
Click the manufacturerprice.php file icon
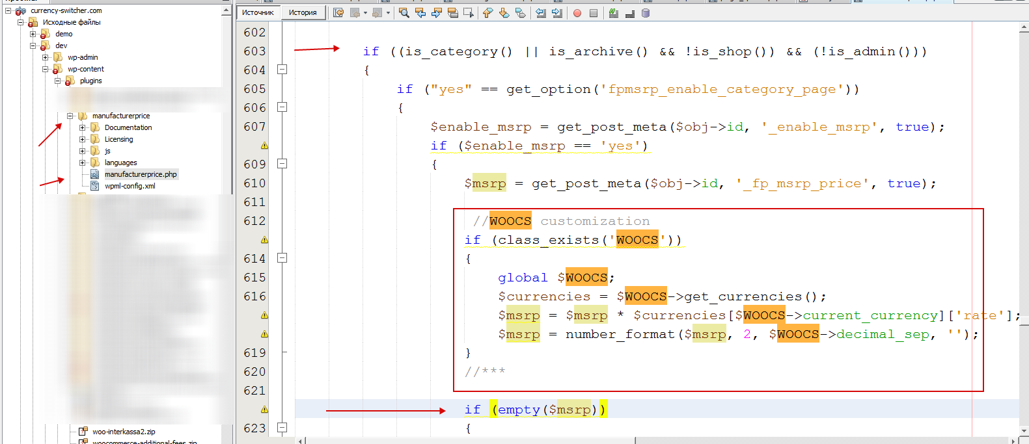[94, 174]
